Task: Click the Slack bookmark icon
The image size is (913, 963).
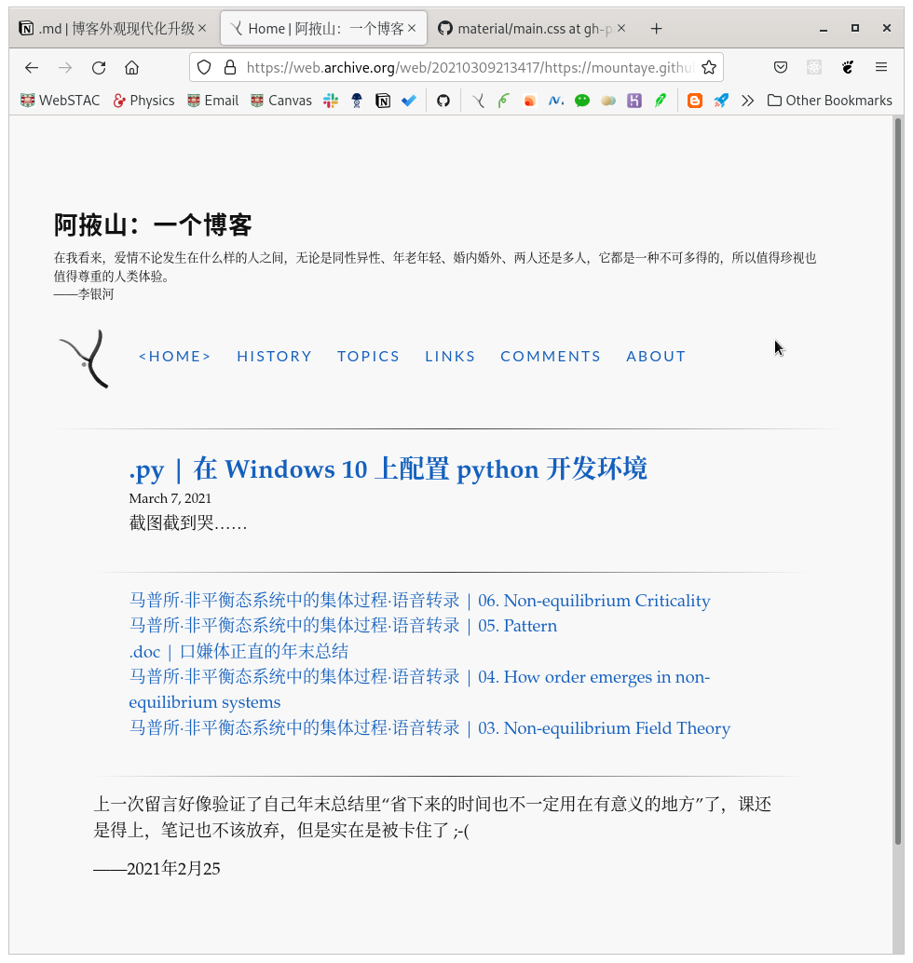Action: pos(331,101)
